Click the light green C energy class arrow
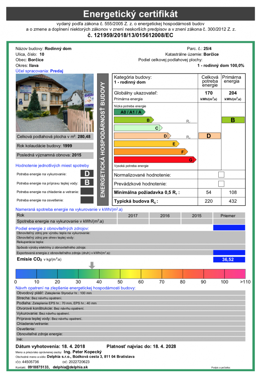The height and width of the screenshot is (373, 257). (x=138, y=128)
